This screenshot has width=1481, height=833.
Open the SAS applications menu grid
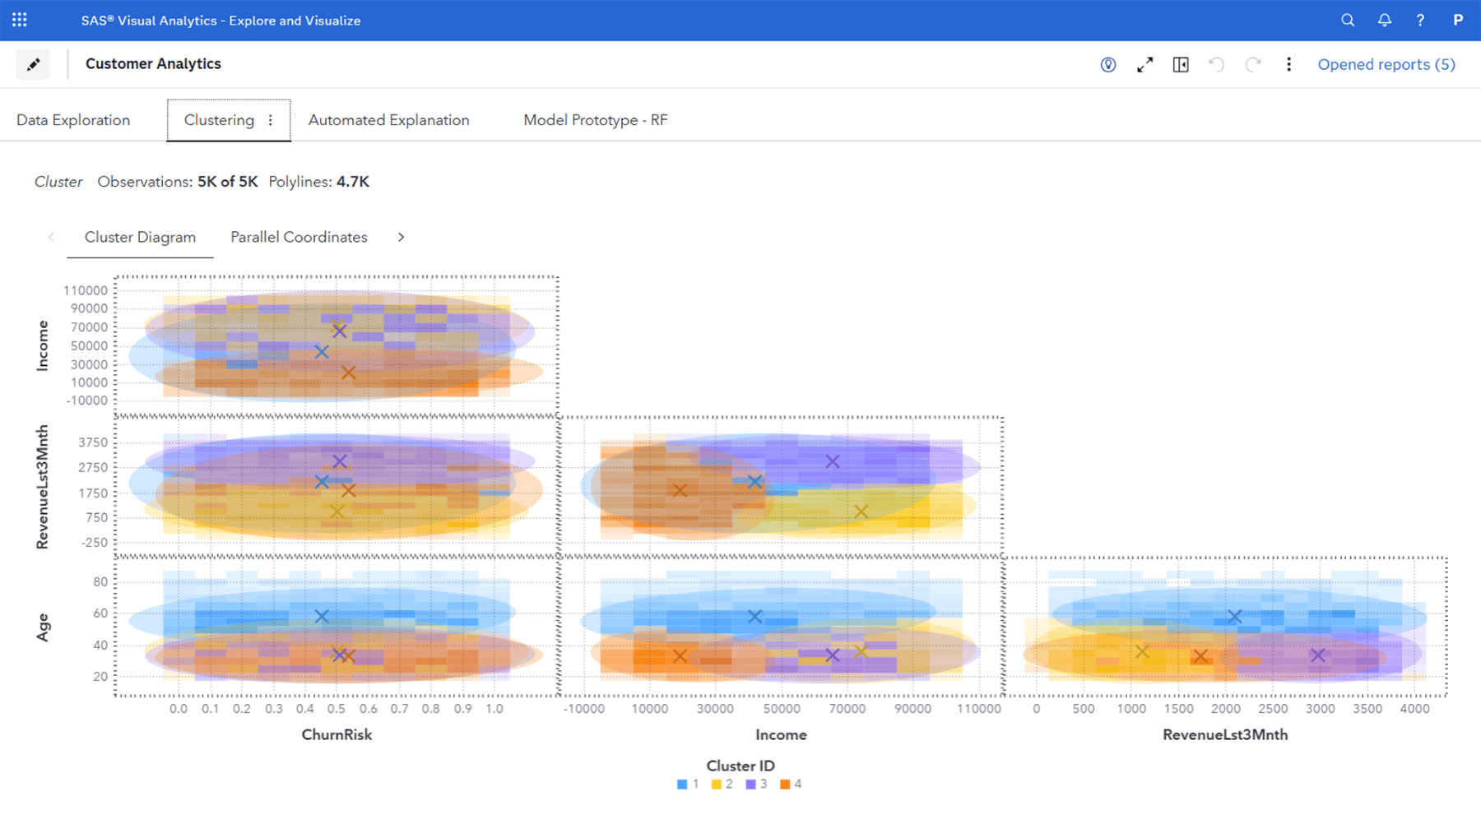click(x=19, y=20)
